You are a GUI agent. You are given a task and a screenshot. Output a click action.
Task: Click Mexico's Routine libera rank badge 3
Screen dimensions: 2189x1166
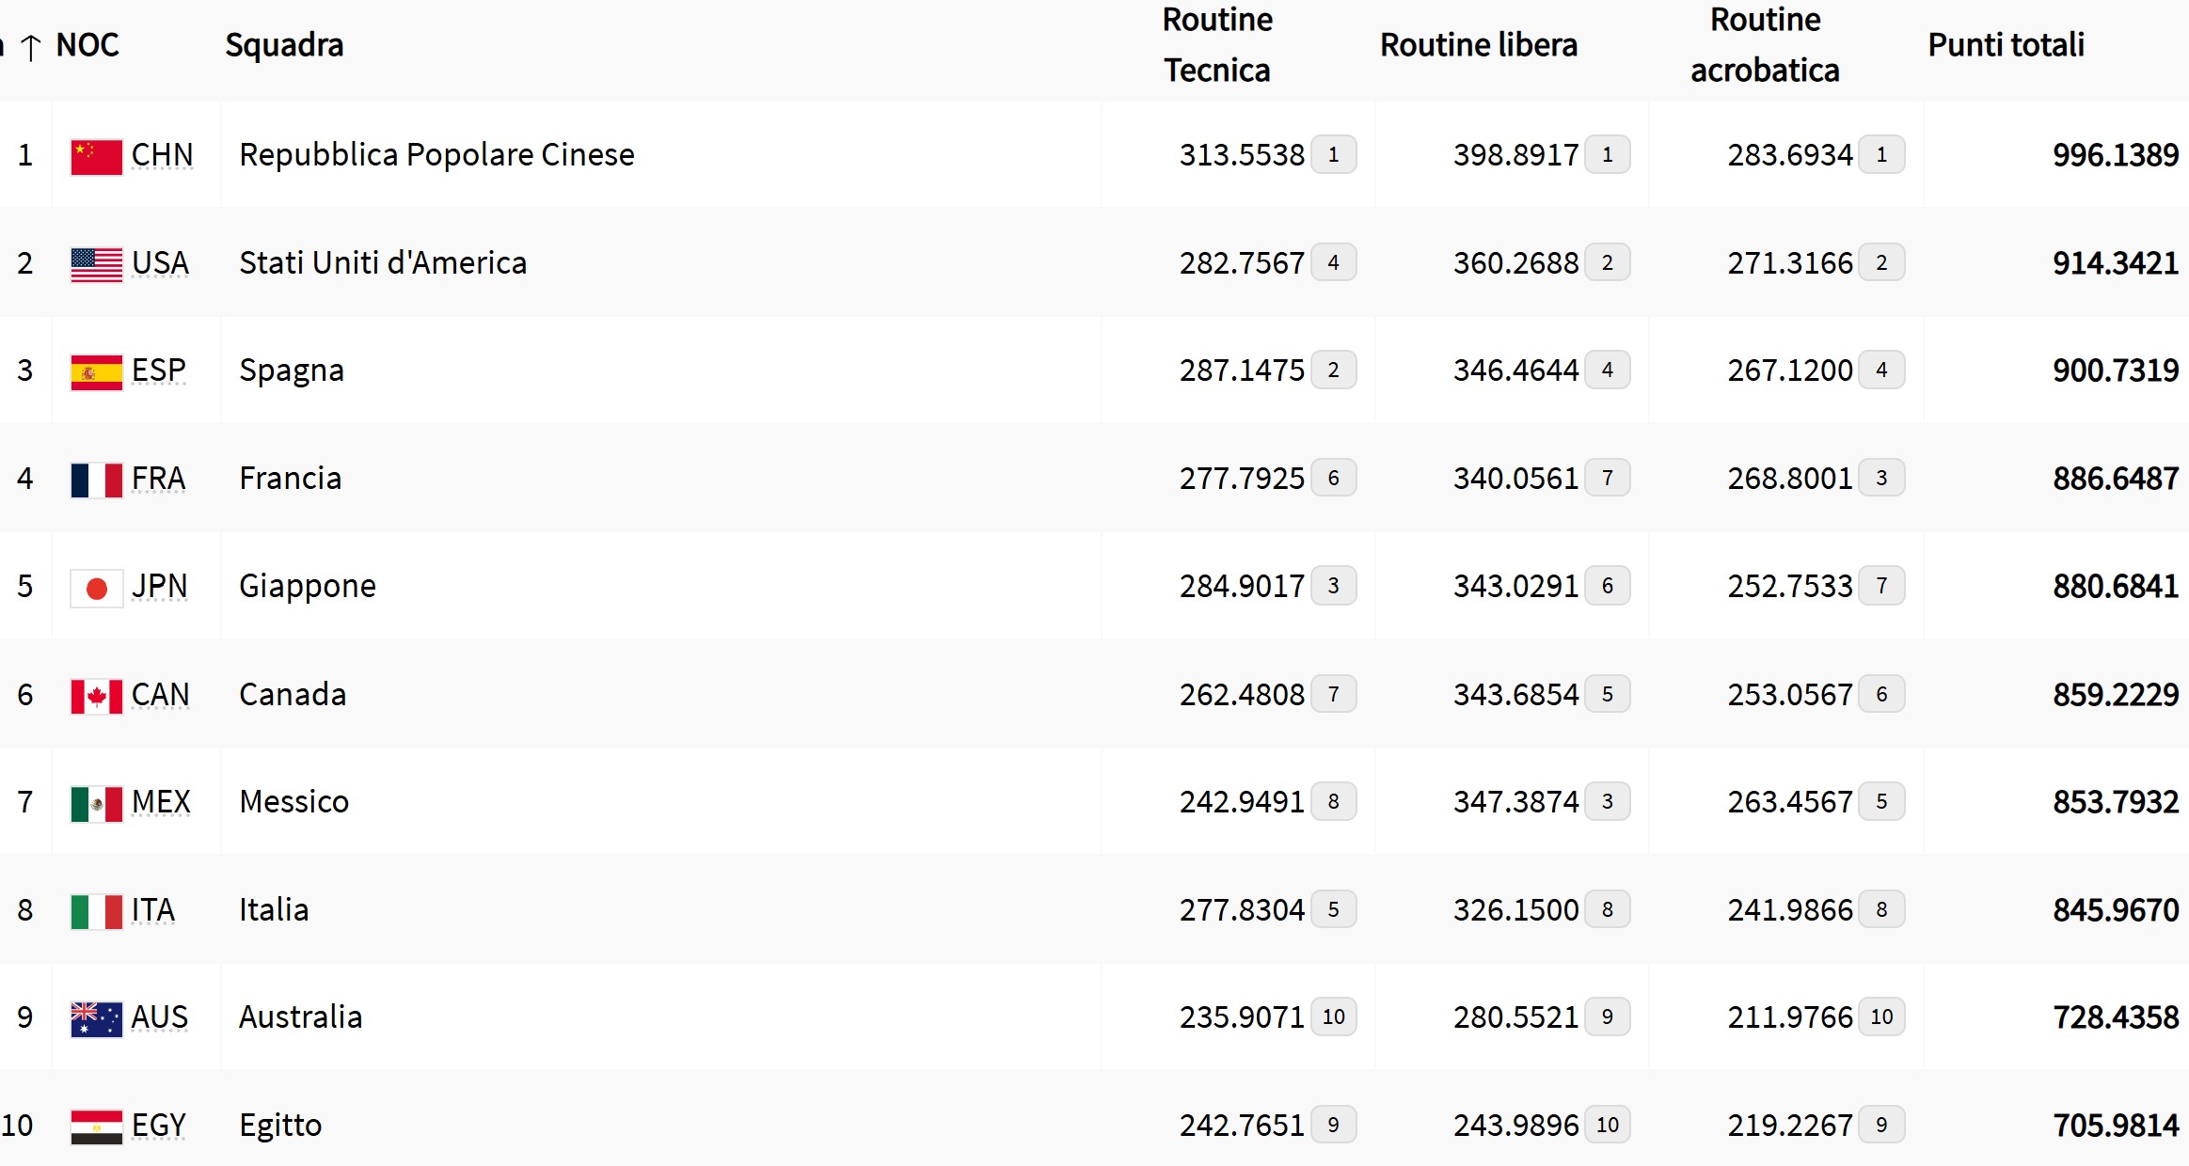[1607, 802]
